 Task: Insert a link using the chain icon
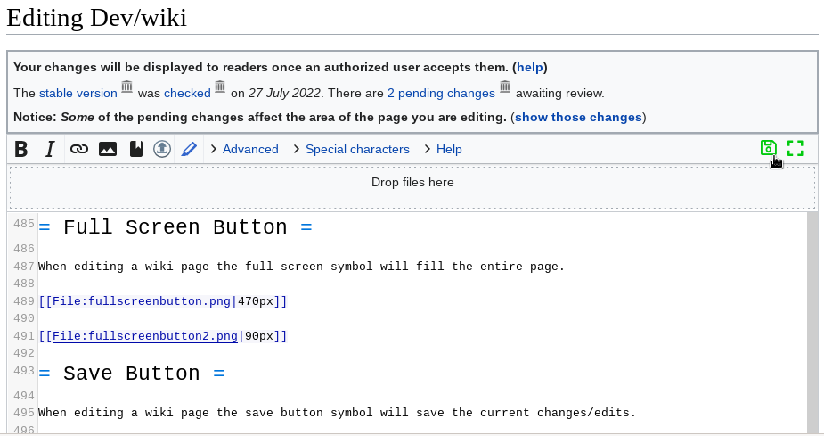[x=79, y=149]
